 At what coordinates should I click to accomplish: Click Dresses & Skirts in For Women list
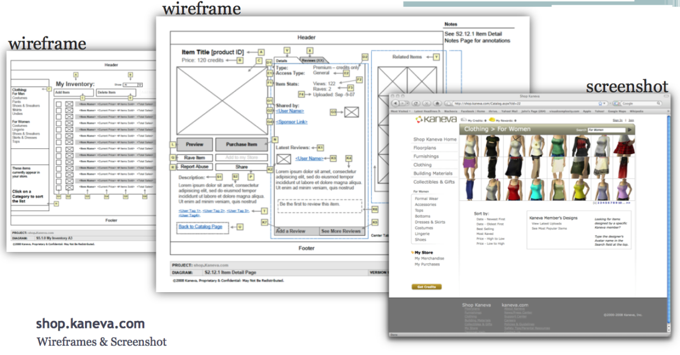coord(430,222)
